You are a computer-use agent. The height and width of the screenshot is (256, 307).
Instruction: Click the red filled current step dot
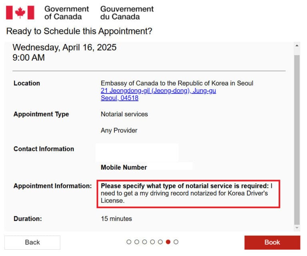click(x=168, y=242)
